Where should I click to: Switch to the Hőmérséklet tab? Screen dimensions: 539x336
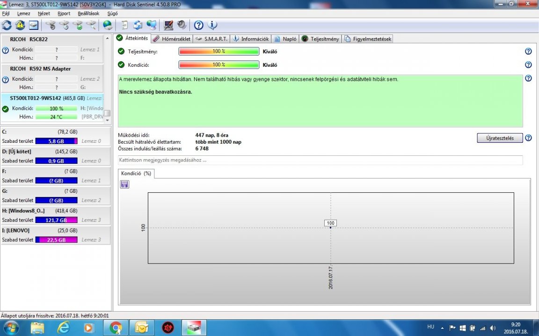172,39
